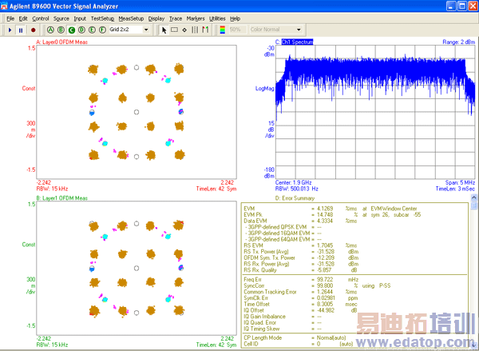
Task: Activate trace F button
Action: (x=102, y=30)
